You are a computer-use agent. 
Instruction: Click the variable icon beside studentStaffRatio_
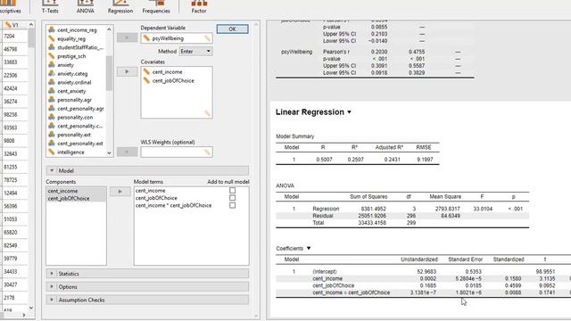pyautogui.click(x=52, y=47)
